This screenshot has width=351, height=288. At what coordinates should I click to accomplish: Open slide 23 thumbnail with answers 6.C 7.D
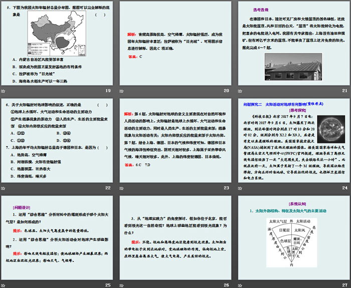pyautogui.click(x=175, y=140)
